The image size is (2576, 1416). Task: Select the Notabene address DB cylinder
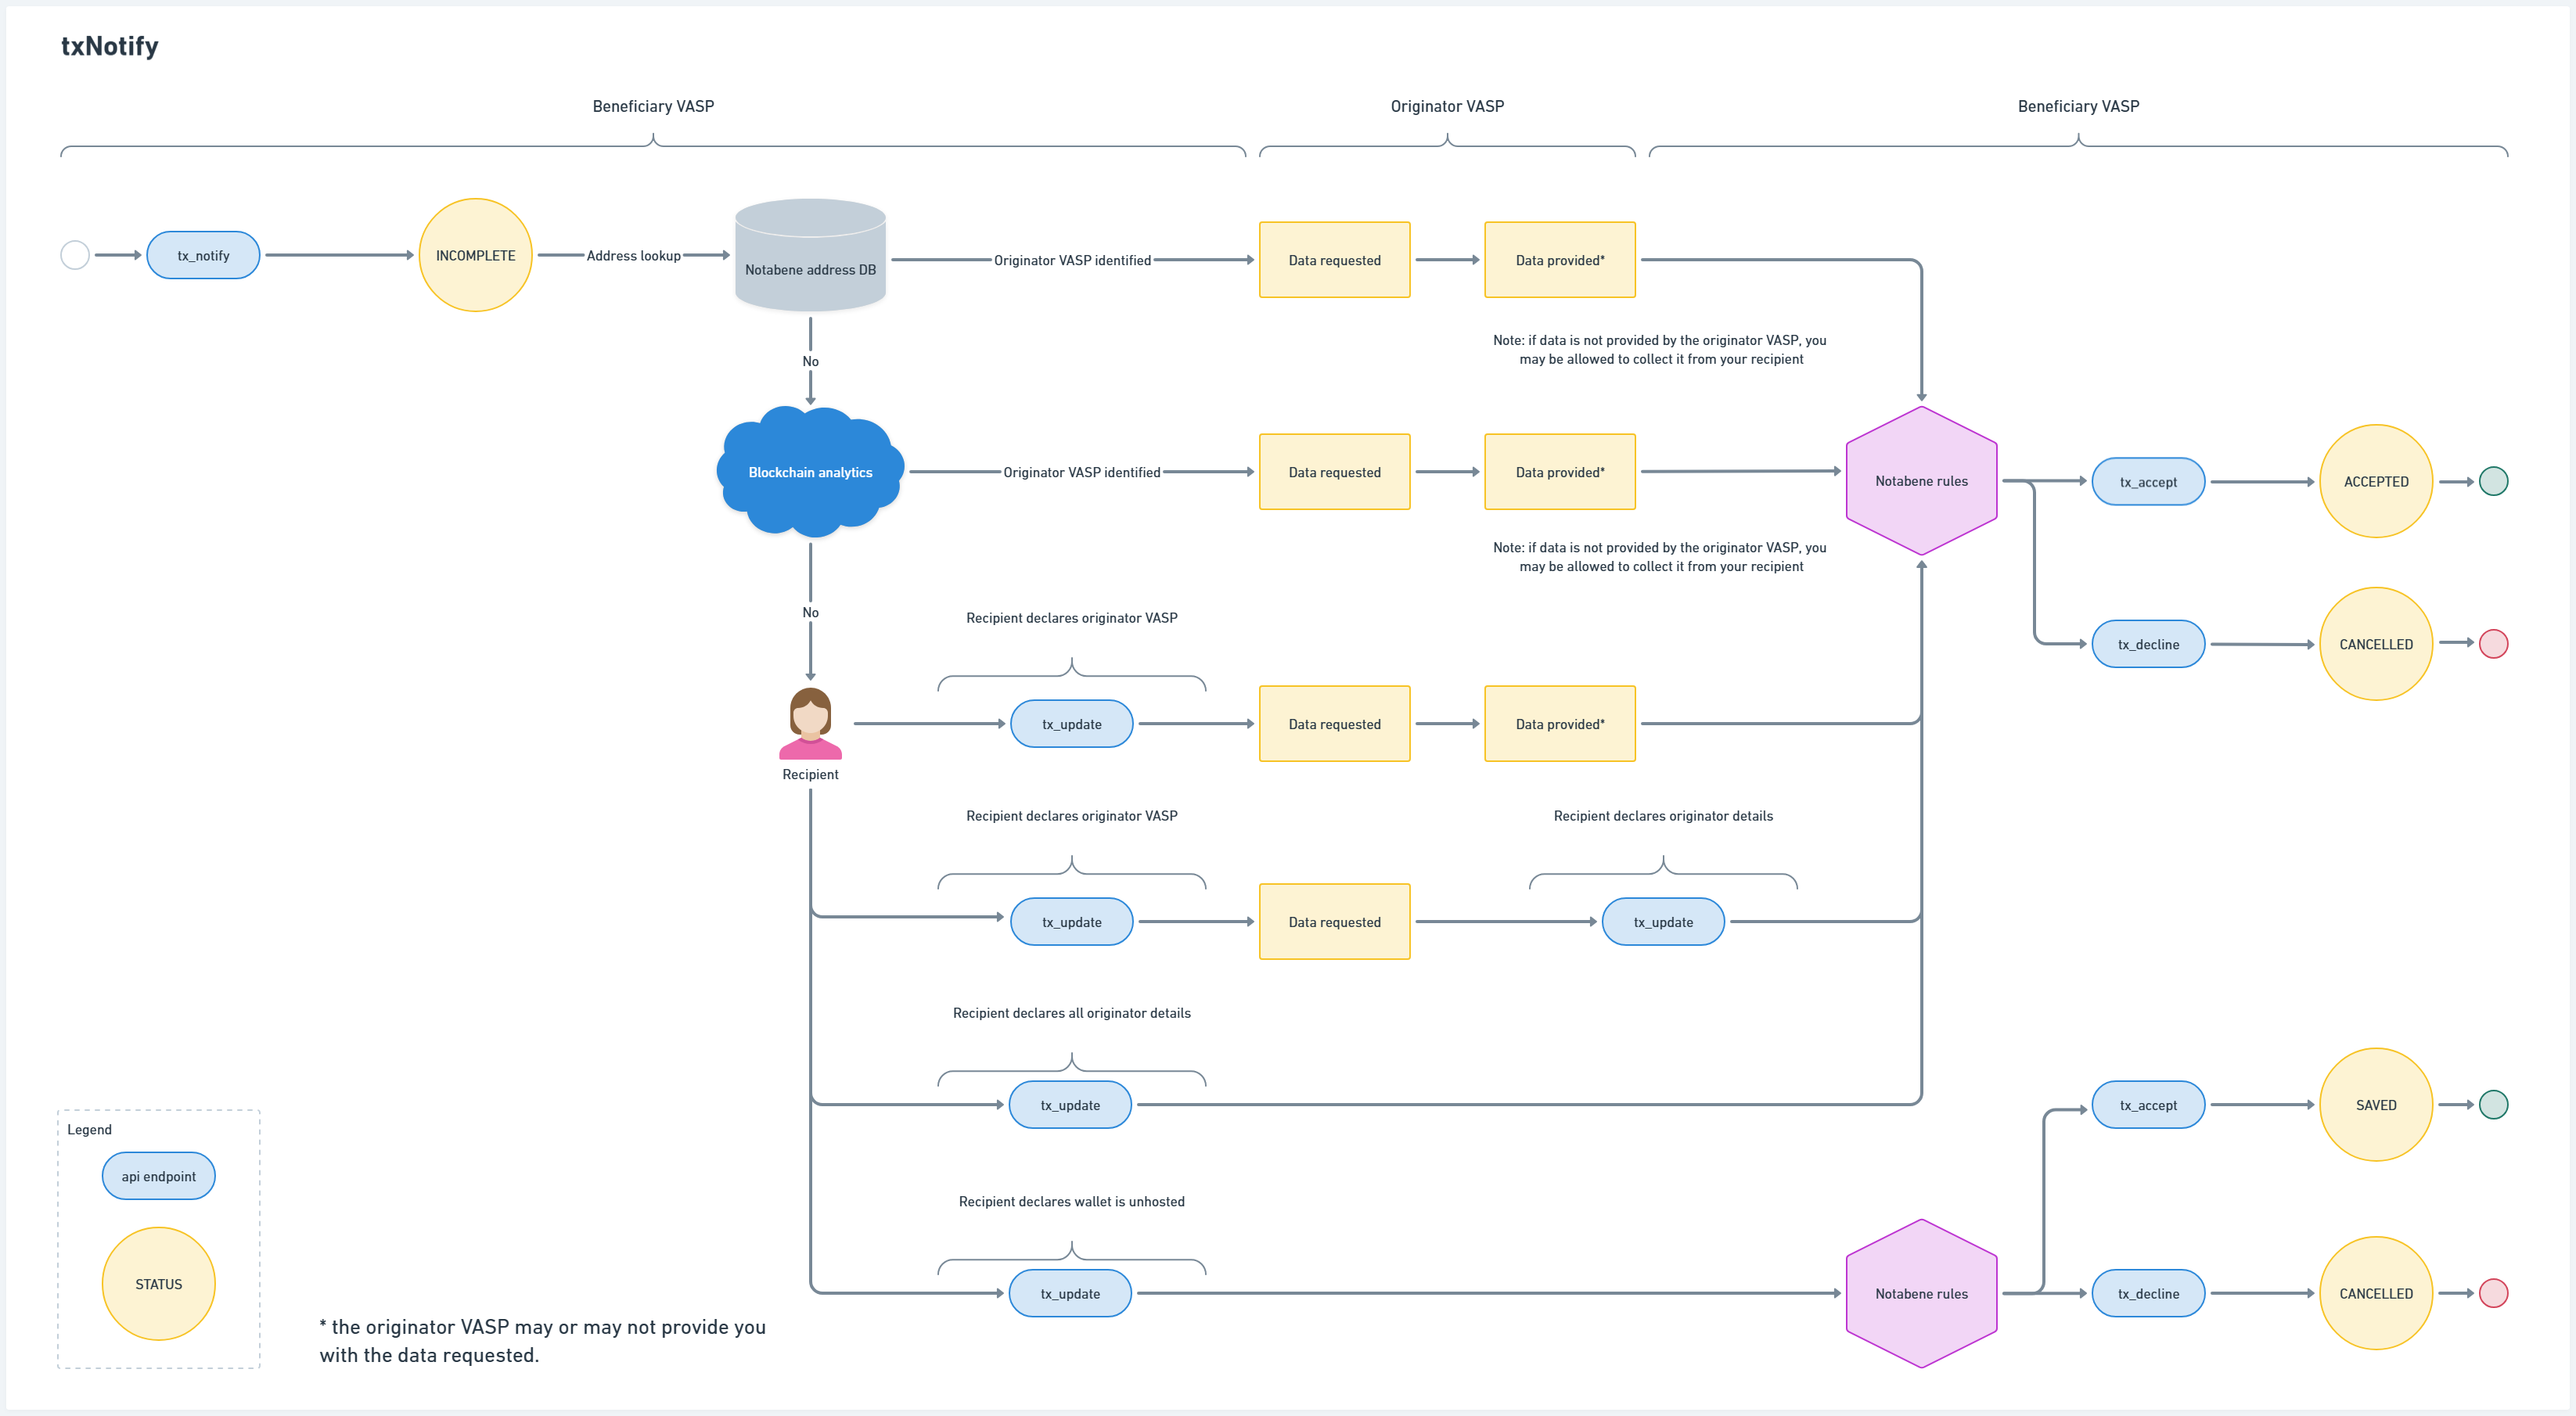[x=810, y=255]
